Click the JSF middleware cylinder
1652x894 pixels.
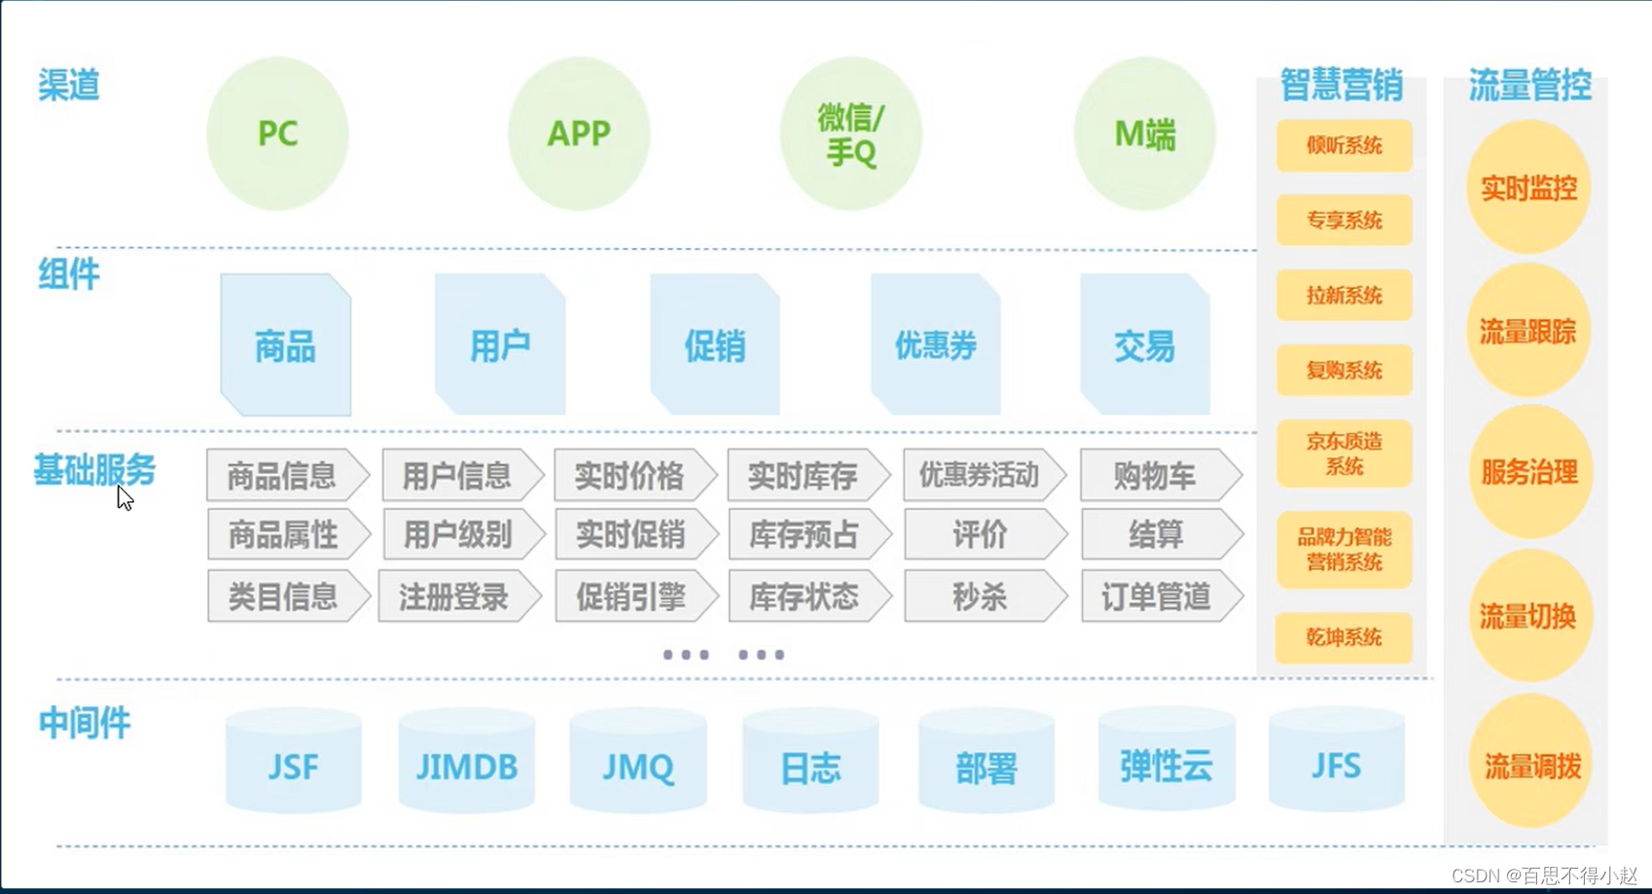[294, 761]
